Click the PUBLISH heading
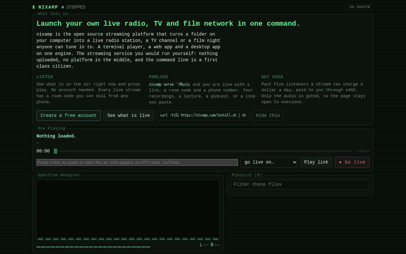Screen dimensions: 406x254 coord(159,77)
